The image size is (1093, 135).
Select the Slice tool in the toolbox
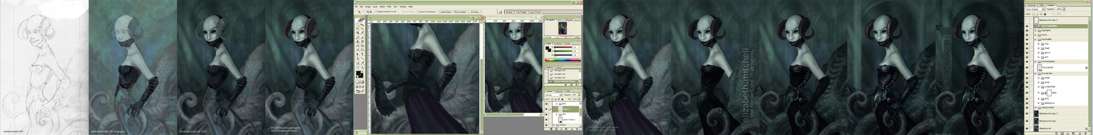tap(363, 33)
